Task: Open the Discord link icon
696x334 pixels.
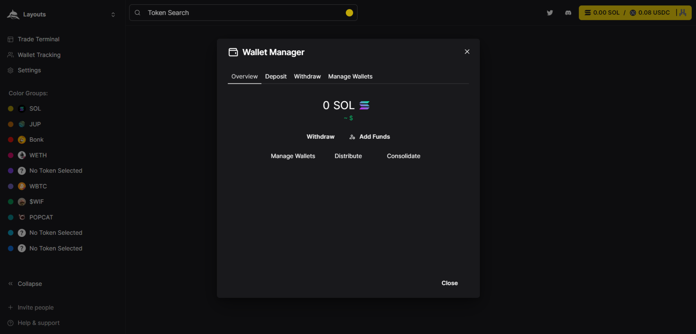Action: coord(568,13)
